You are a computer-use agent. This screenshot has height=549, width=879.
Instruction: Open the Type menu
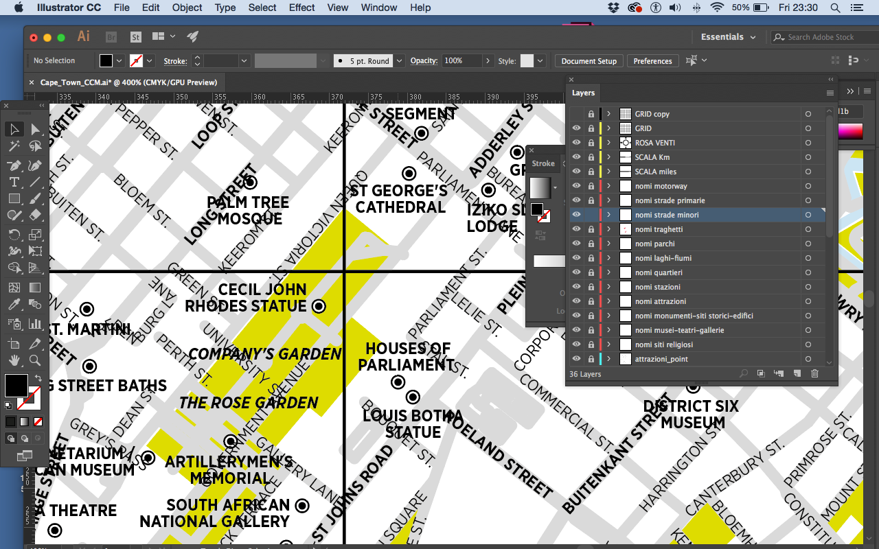coord(225,8)
